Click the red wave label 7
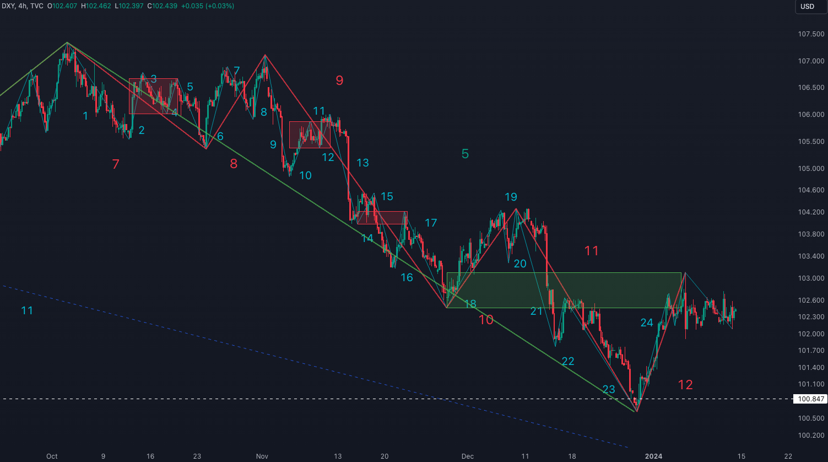 tap(116, 164)
